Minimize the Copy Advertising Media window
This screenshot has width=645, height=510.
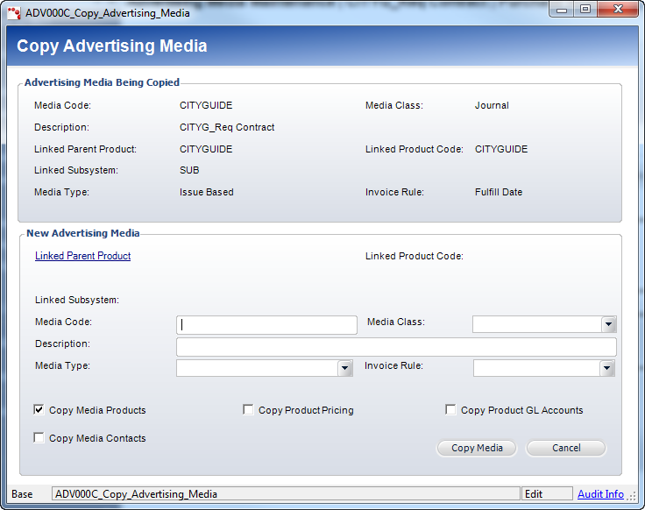coord(562,10)
